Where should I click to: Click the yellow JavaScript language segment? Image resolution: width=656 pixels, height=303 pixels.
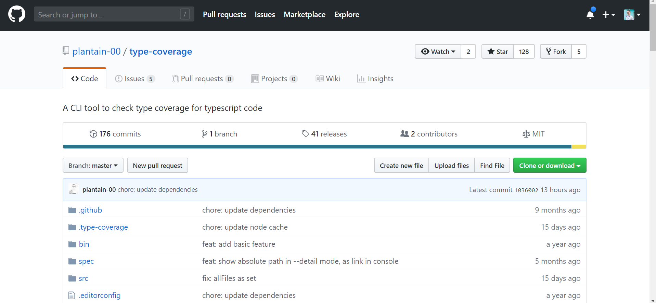[x=579, y=147]
